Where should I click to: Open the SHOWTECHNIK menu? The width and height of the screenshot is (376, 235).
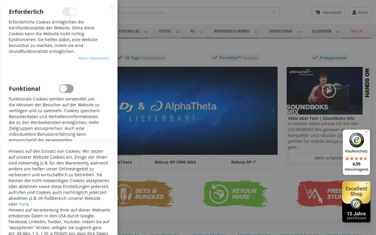(281, 31)
